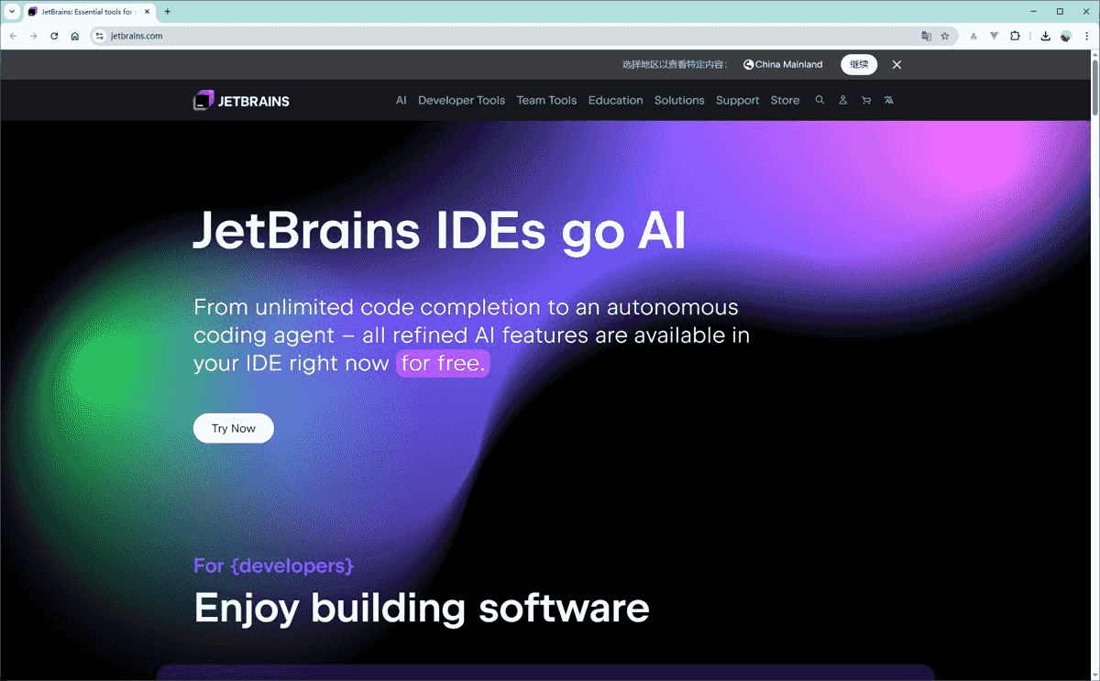
Task: Open the site search magnifier icon
Action: point(819,100)
